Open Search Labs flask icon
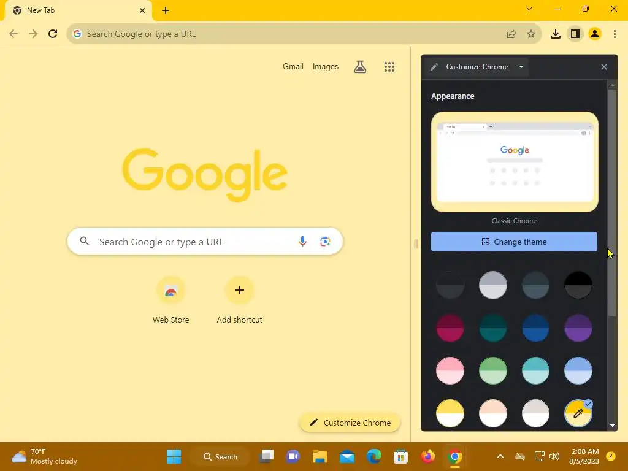Viewport: 628px width, 471px height. pyautogui.click(x=359, y=66)
